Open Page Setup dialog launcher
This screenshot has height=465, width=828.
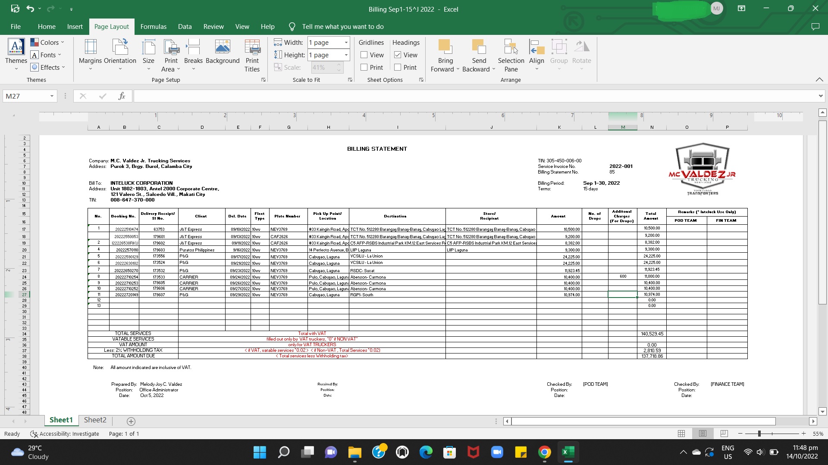[x=263, y=80]
